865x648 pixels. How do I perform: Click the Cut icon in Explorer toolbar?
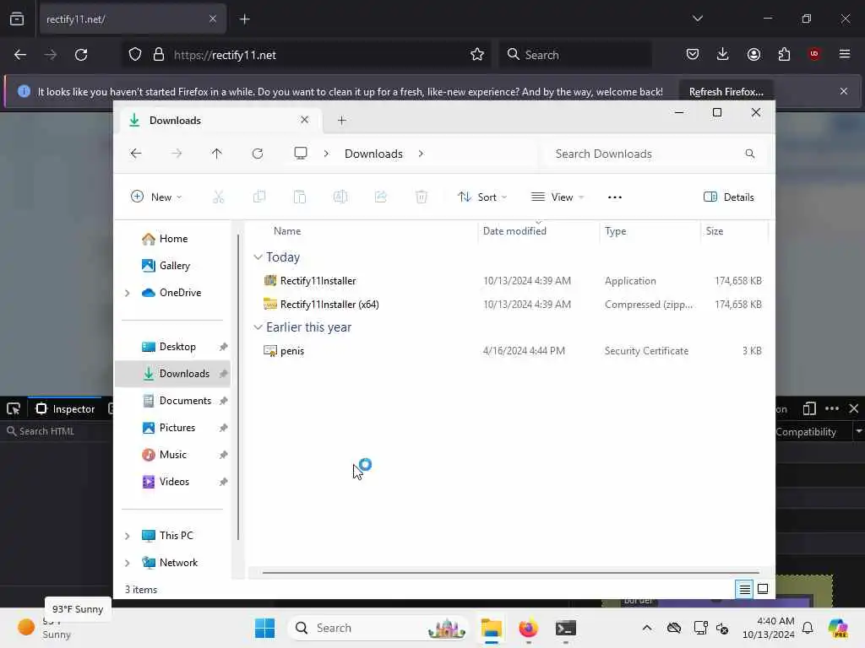coord(219,197)
